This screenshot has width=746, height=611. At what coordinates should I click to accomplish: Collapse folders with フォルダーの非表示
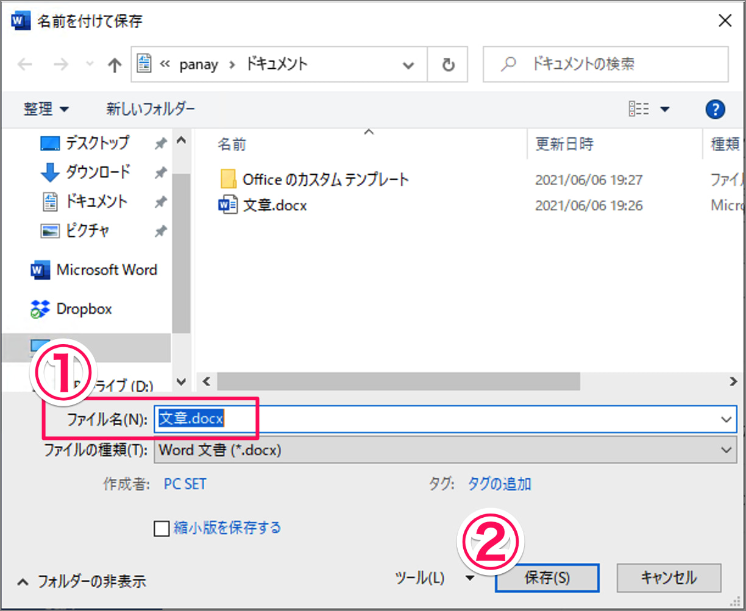(82, 581)
